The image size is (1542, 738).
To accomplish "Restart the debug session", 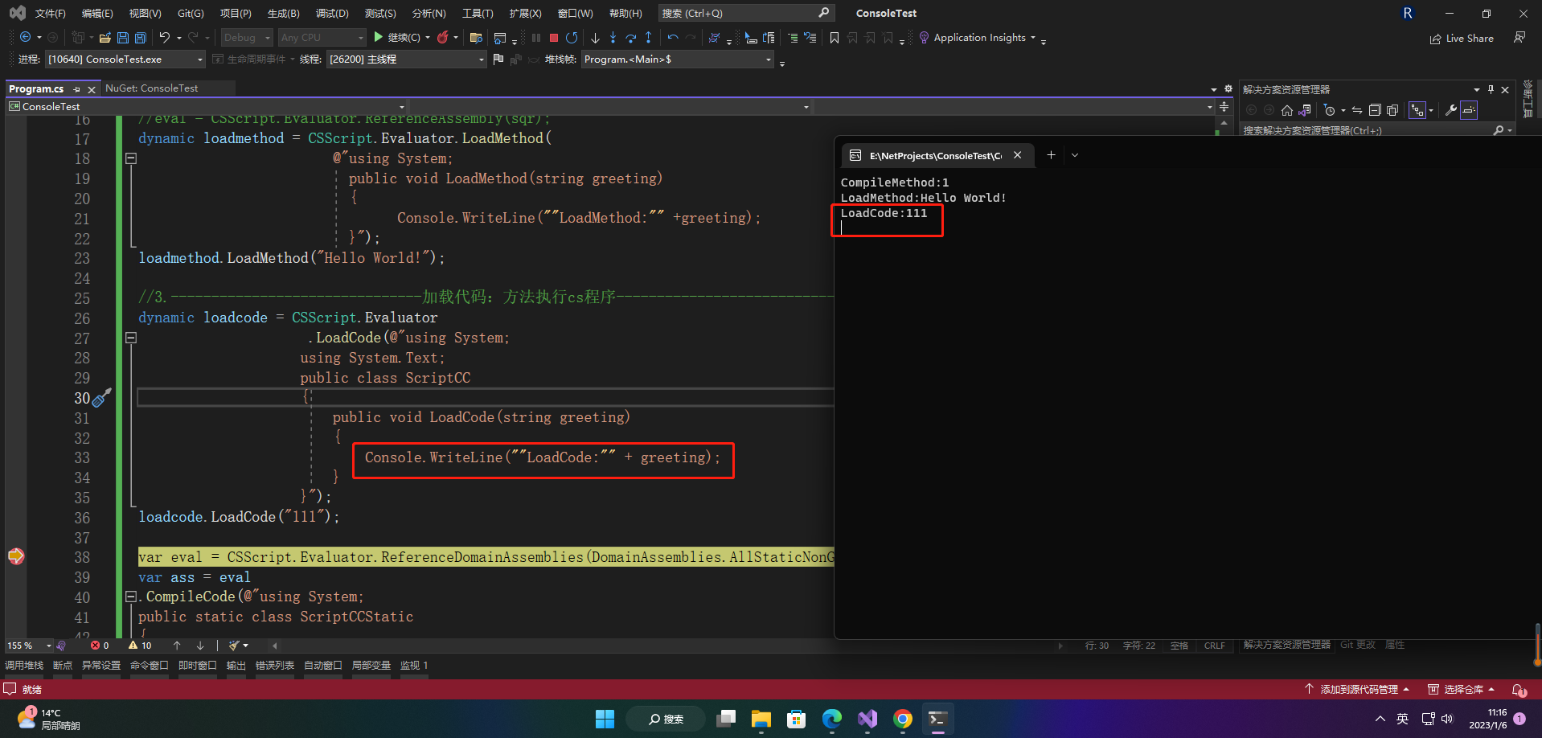I will (572, 38).
